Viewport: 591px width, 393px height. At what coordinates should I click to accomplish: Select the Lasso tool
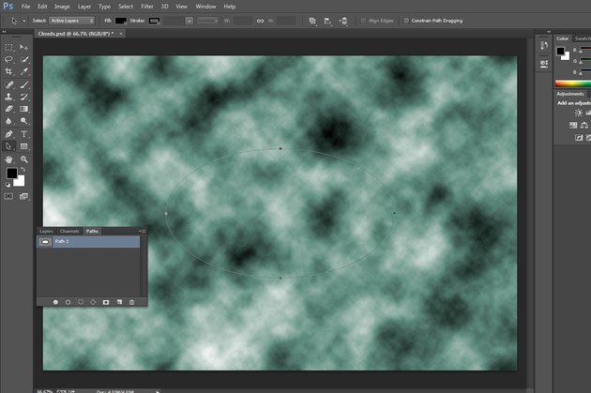click(x=8, y=59)
